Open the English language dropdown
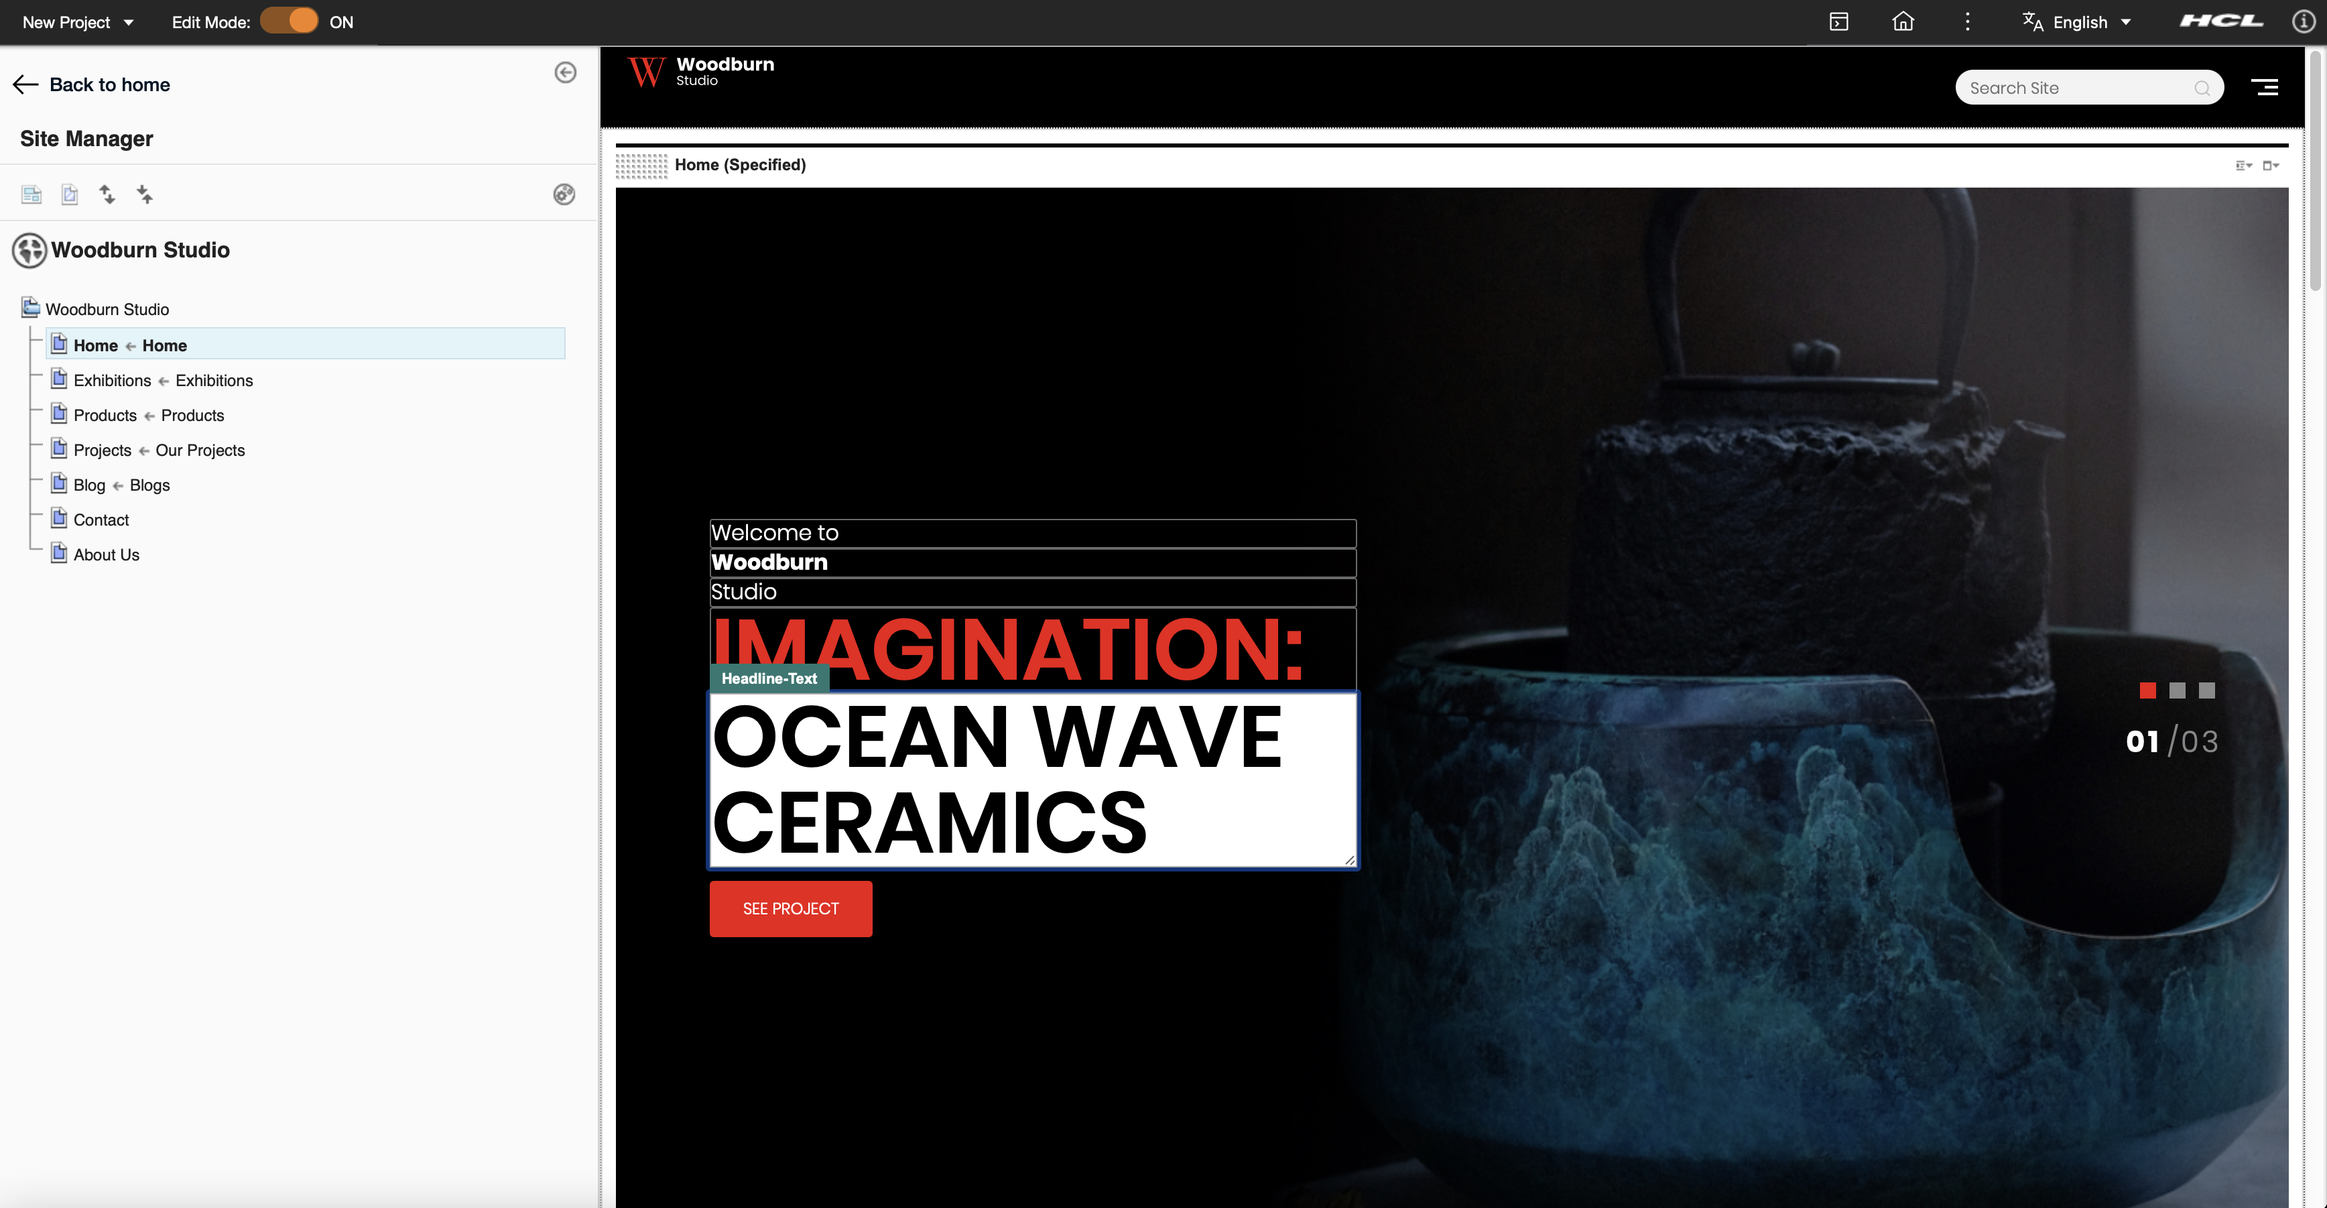Screen dimensions: 2327x1208 coord(2077,21)
